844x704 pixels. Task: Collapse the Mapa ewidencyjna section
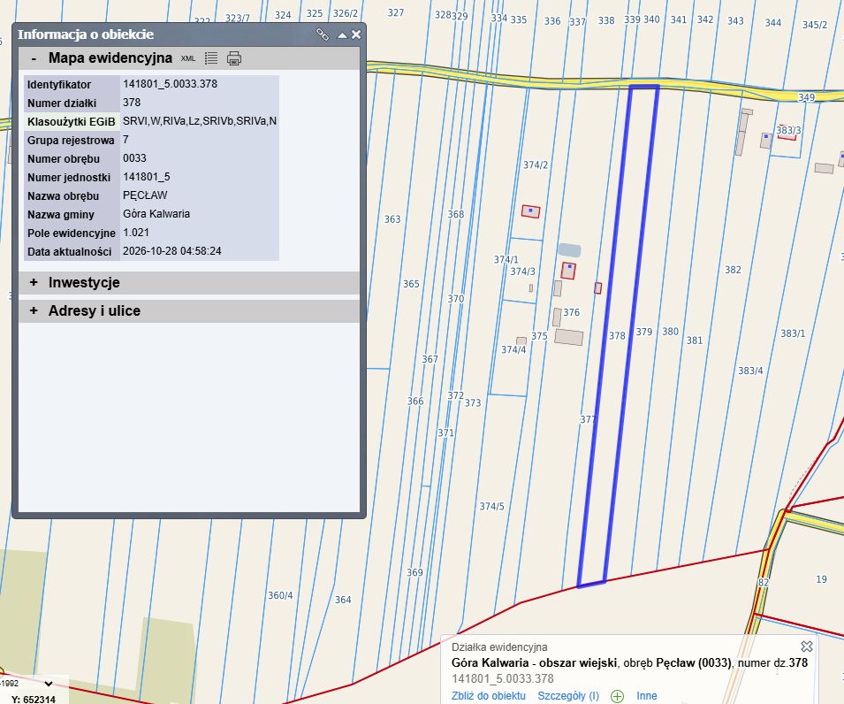click(x=34, y=58)
